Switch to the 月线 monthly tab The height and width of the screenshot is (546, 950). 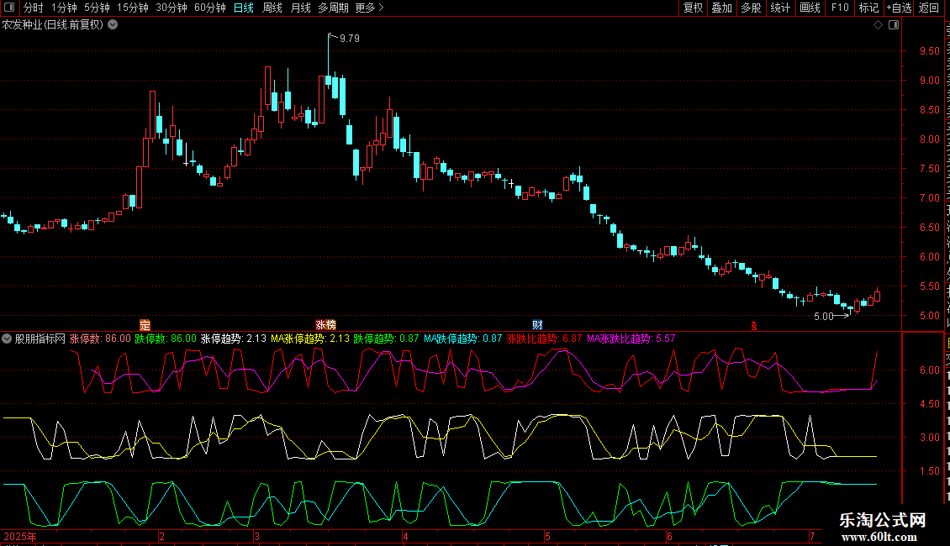pyautogui.click(x=300, y=8)
